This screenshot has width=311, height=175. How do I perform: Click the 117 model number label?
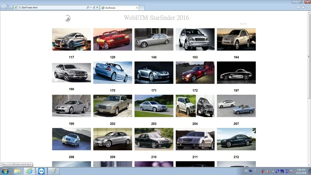(x=72, y=57)
